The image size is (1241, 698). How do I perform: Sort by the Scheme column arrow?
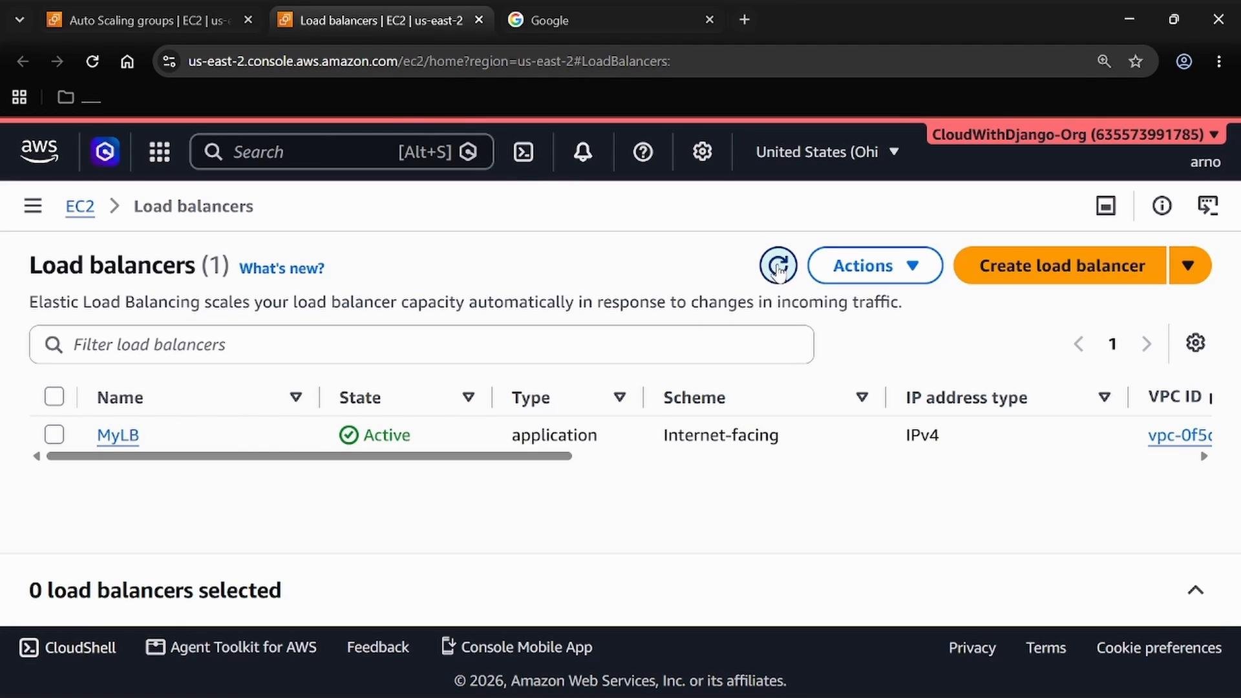pyautogui.click(x=862, y=397)
